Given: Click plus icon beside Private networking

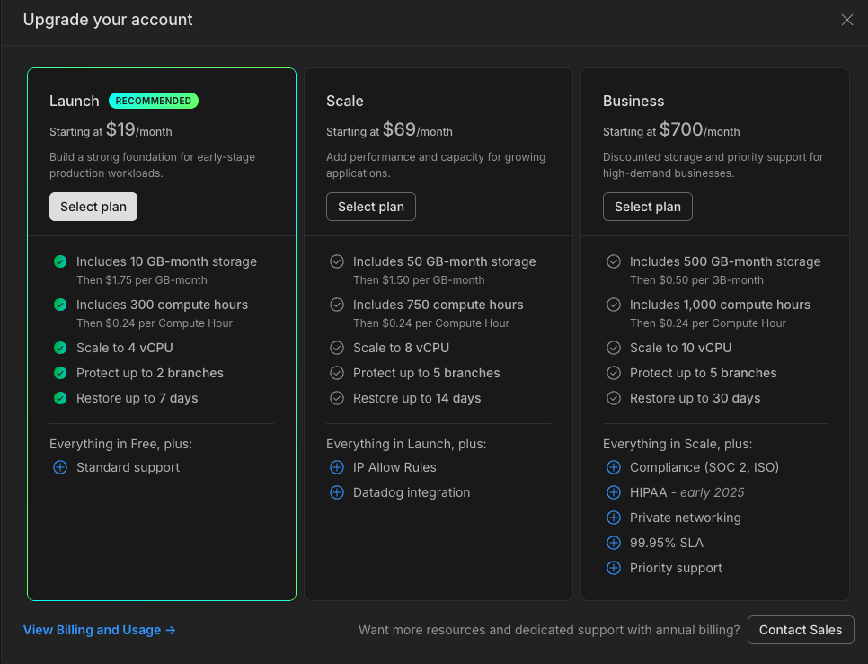Looking at the screenshot, I should tap(614, 518).
